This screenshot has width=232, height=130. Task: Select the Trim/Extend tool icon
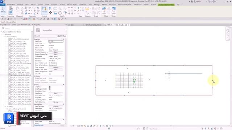(x=65, y=12)
